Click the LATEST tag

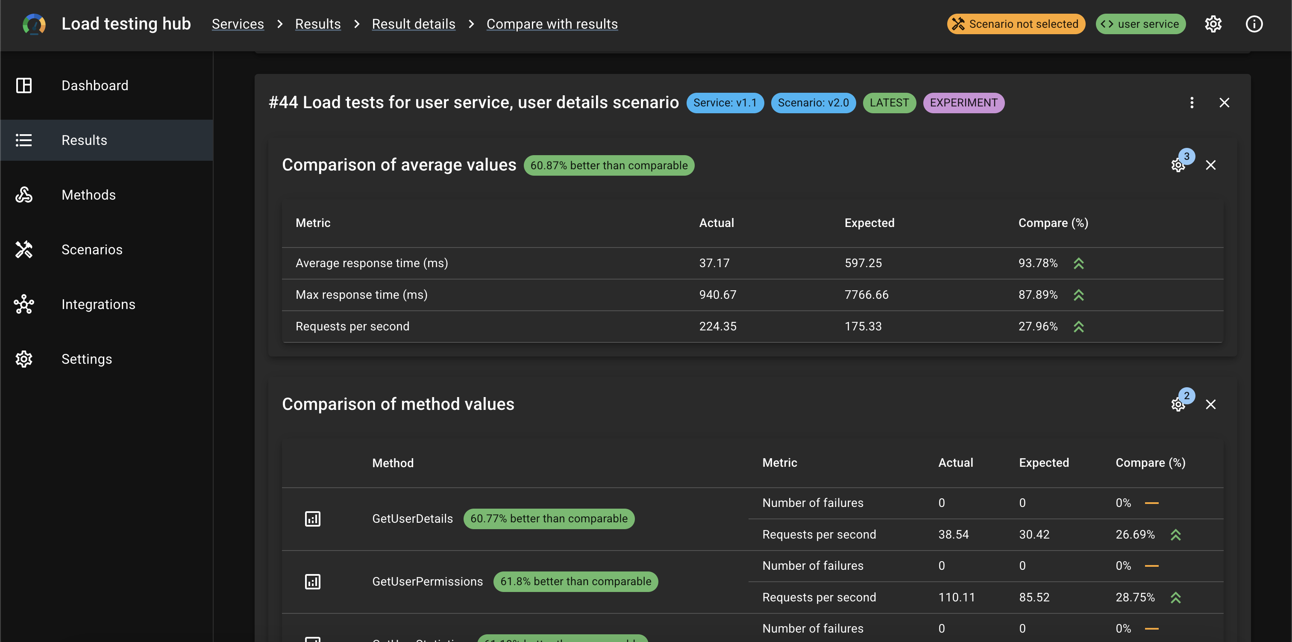889,103
